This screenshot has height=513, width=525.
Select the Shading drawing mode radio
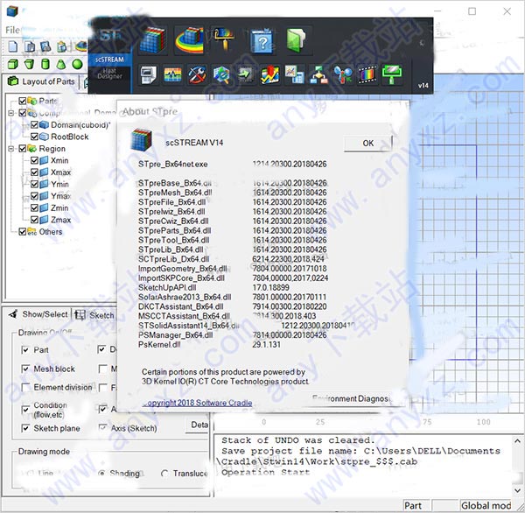pyautogui.click(x=101, y=474)
